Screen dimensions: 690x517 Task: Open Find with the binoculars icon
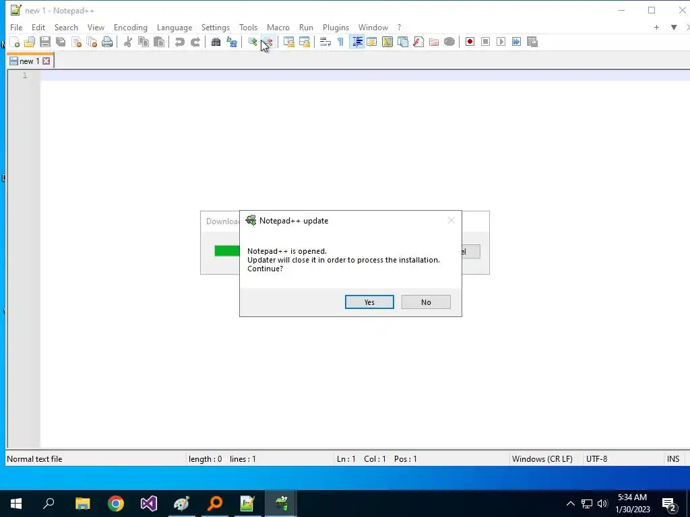click(216, 42)
